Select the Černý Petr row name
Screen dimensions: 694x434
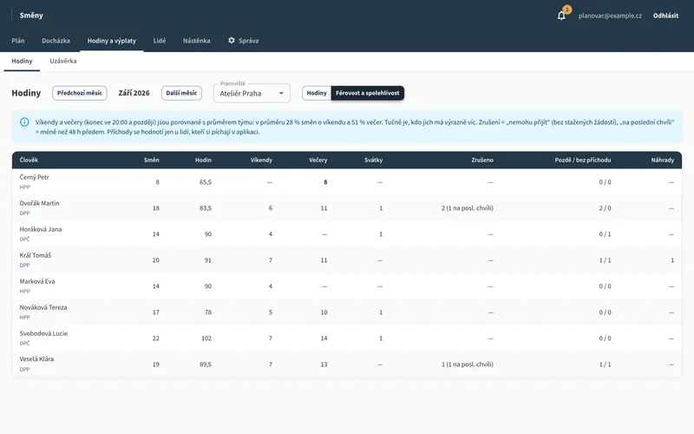(35, 177)
